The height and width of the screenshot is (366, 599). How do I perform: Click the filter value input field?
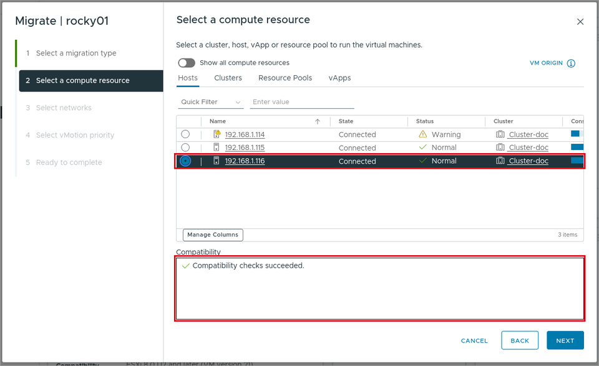[x=302, y=102]
